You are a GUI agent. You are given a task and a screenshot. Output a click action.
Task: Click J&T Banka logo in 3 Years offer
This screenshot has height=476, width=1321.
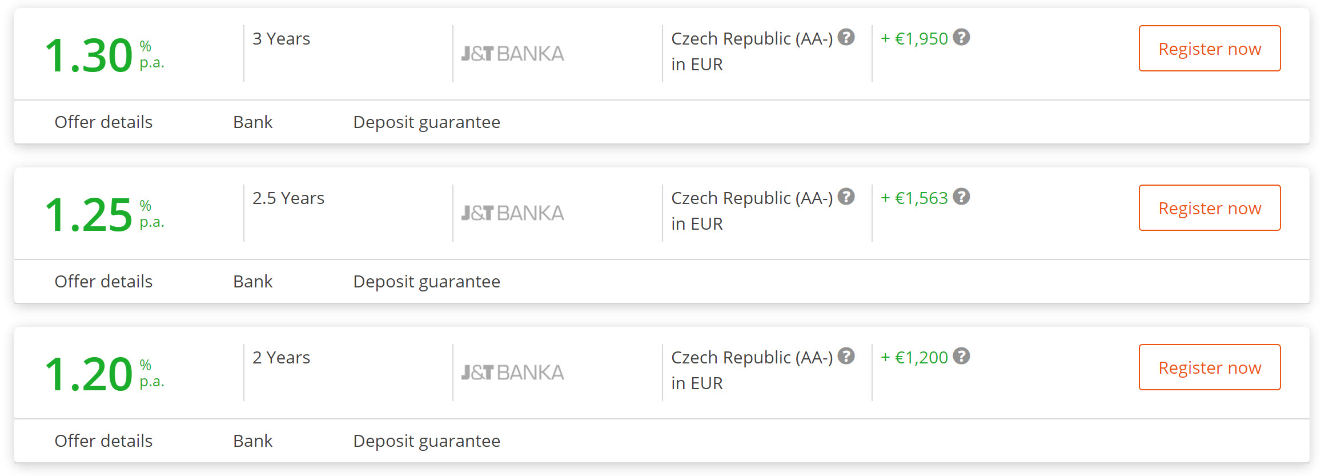click(x=513, y=54)
